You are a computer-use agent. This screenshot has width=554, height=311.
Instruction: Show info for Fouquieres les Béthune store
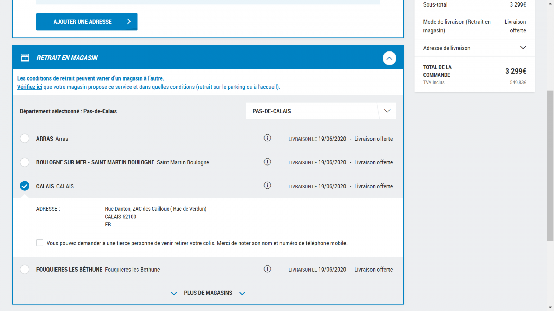(267, 269)
